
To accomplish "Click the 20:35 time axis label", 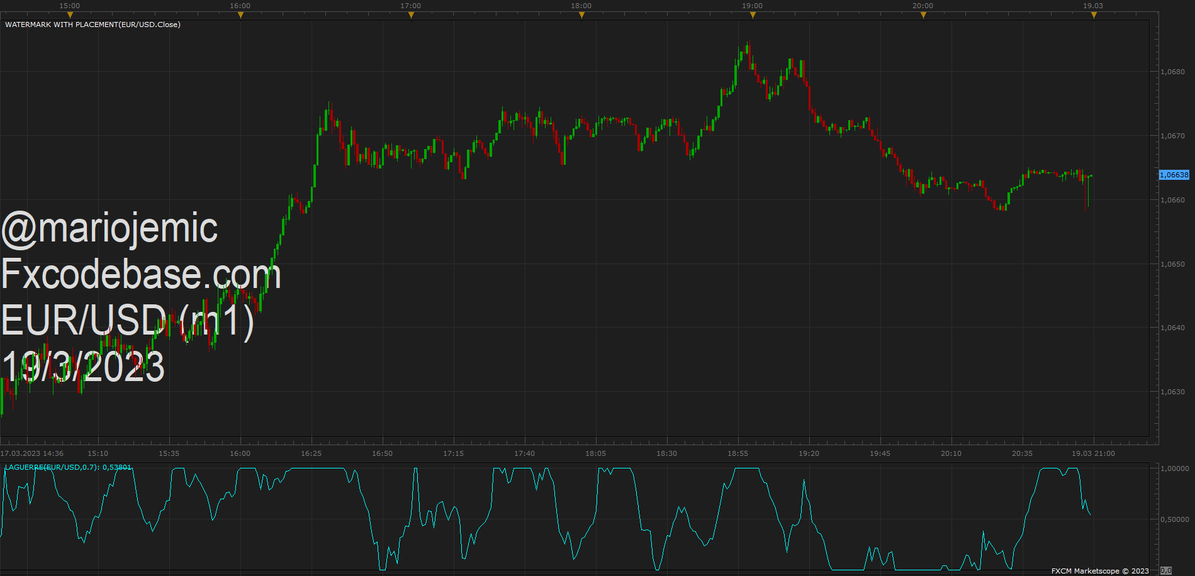I will point(1022,453).
